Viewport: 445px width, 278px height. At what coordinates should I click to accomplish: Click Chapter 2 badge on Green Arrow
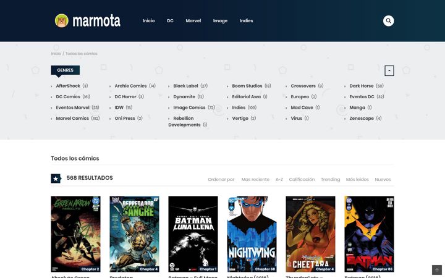(90, 269)
